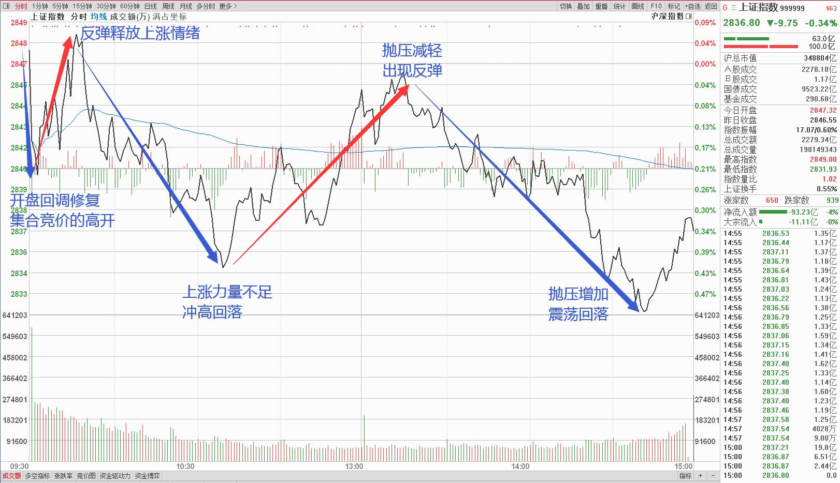Viewport: 840px width, 483px height.
Task: Click the current index price 2836.80
Action: 742,23
